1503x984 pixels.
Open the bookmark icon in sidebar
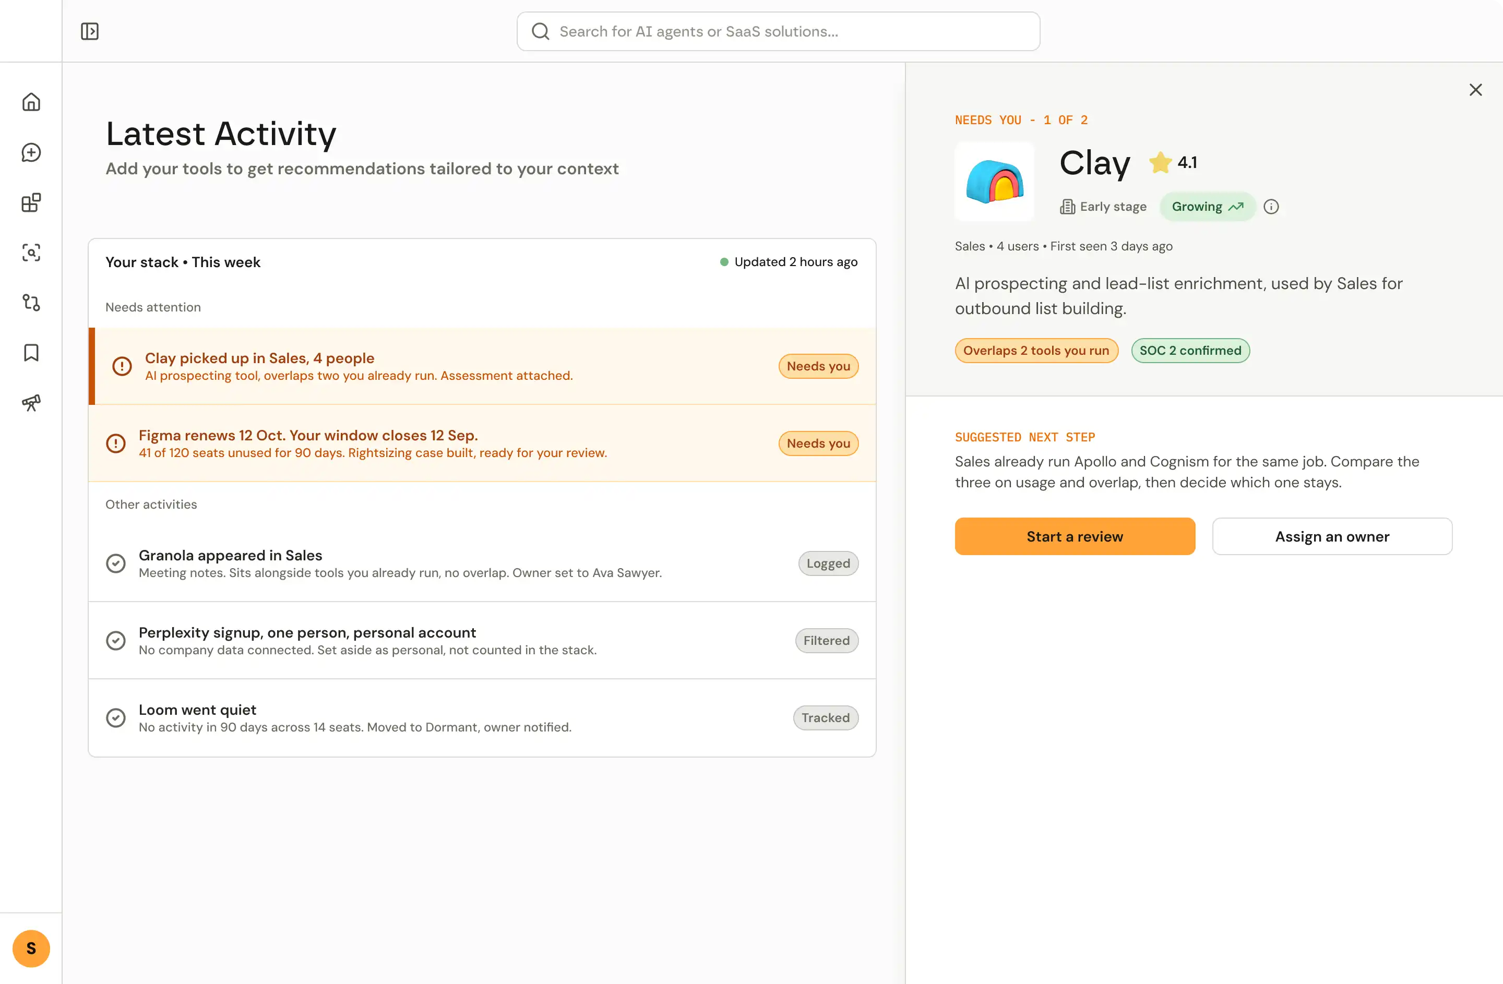(31, 352)
